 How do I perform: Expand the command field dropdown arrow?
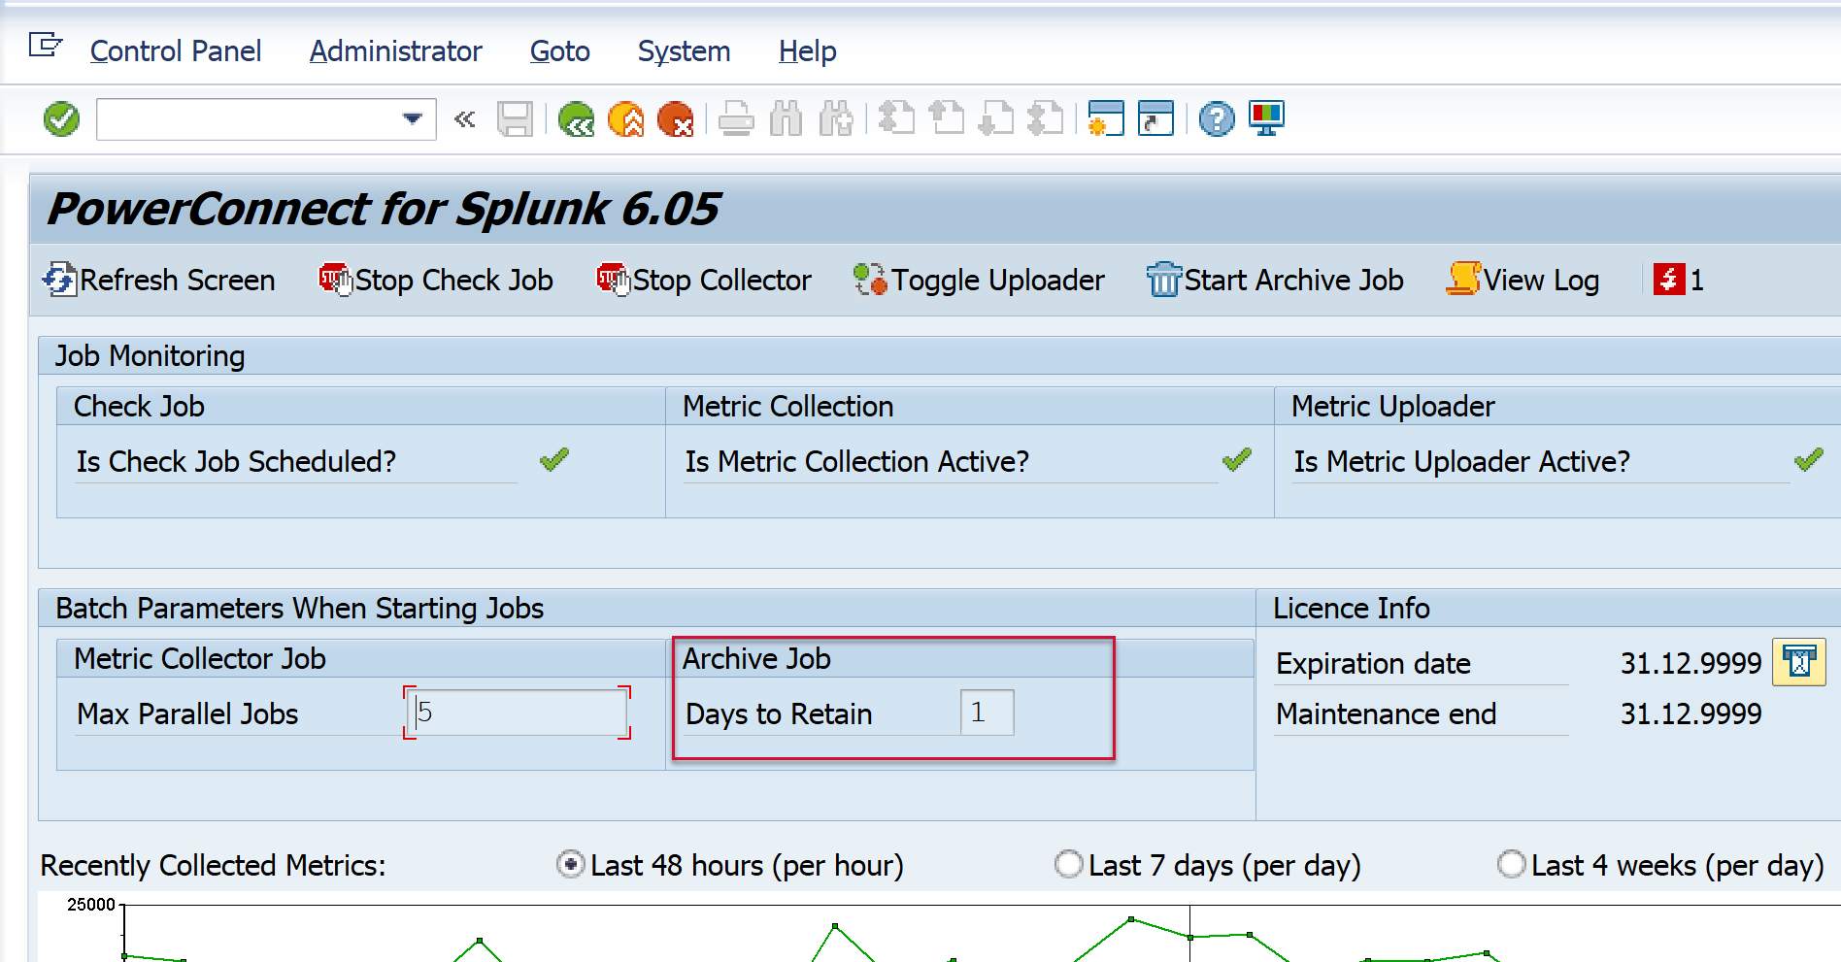[413, 119]
